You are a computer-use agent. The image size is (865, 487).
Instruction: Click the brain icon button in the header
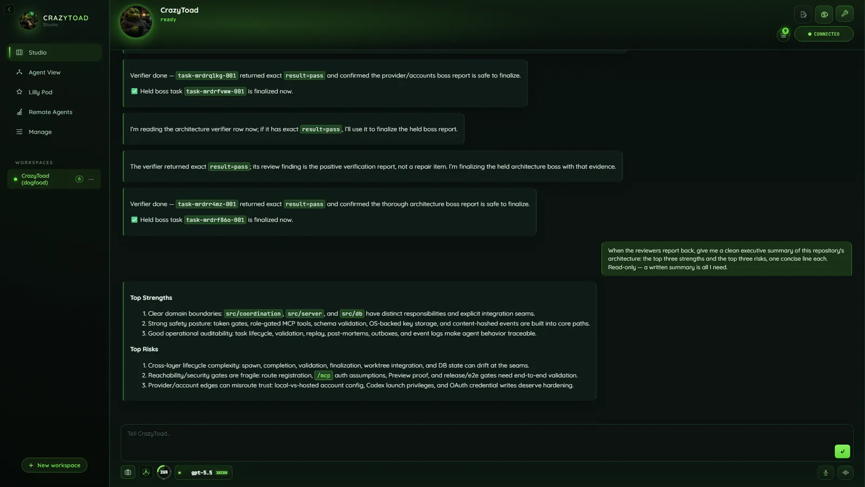[824, 15]
